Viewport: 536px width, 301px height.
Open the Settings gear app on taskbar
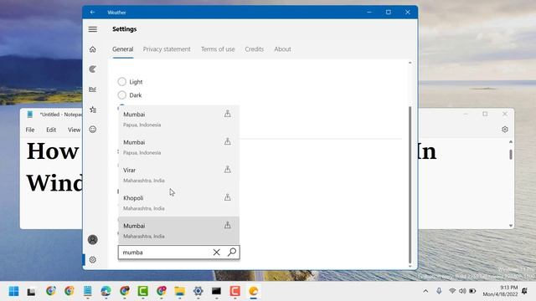(198, 291)
